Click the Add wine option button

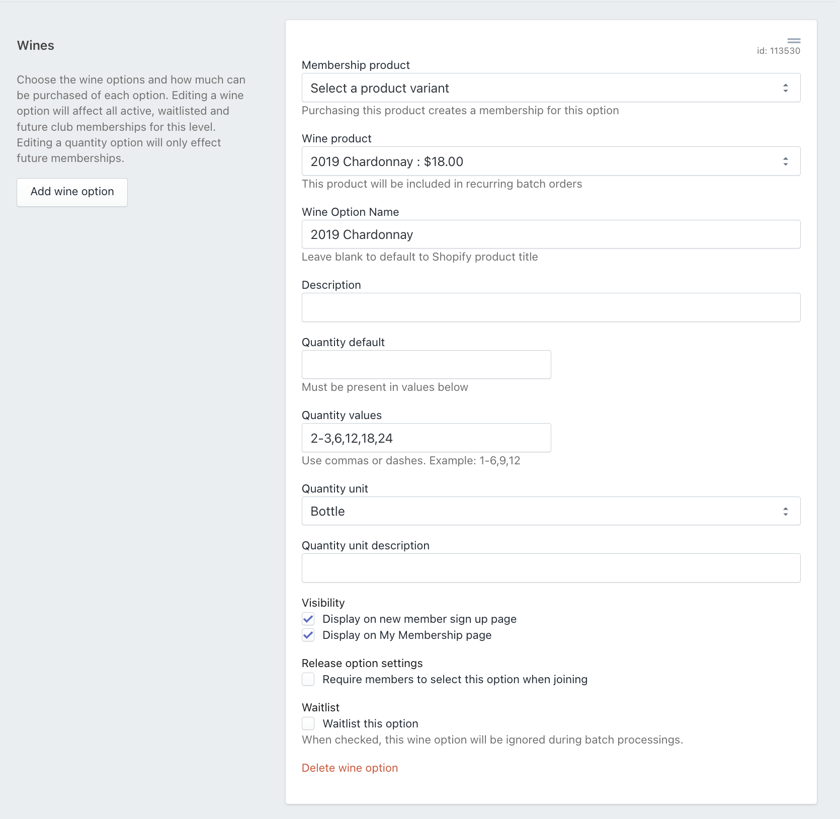coord(72,192)
